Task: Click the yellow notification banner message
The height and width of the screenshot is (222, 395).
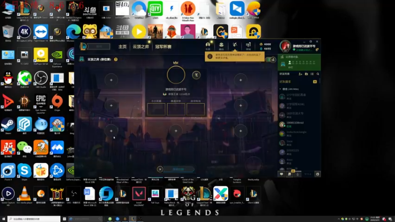Action: (x=235, y=56)
